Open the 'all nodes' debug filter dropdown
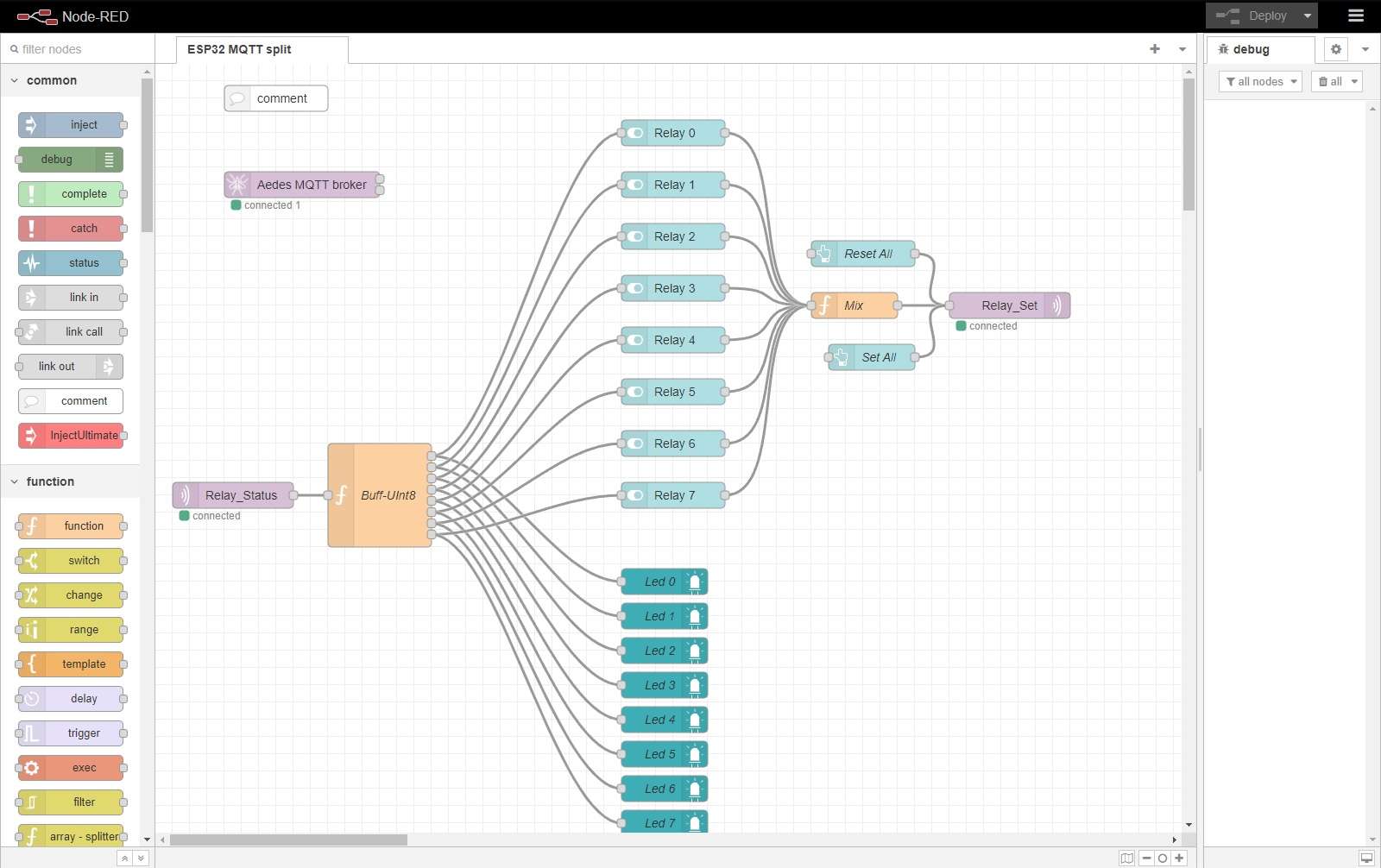This screenshot has height=868, width=1381. 1259,81
